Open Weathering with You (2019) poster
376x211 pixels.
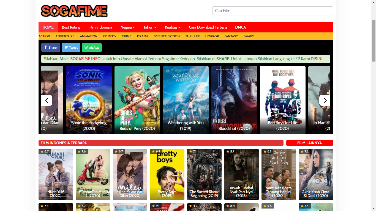click(186, 100)
